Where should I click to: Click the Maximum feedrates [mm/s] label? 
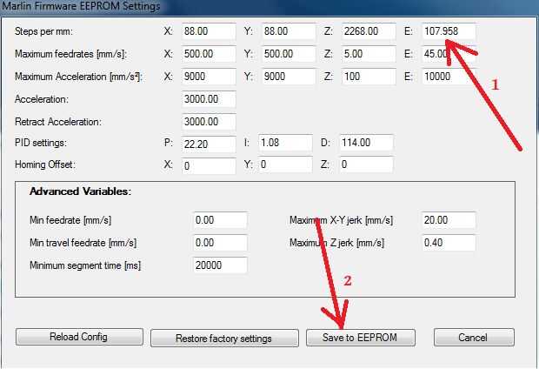[x=70, y=54]
